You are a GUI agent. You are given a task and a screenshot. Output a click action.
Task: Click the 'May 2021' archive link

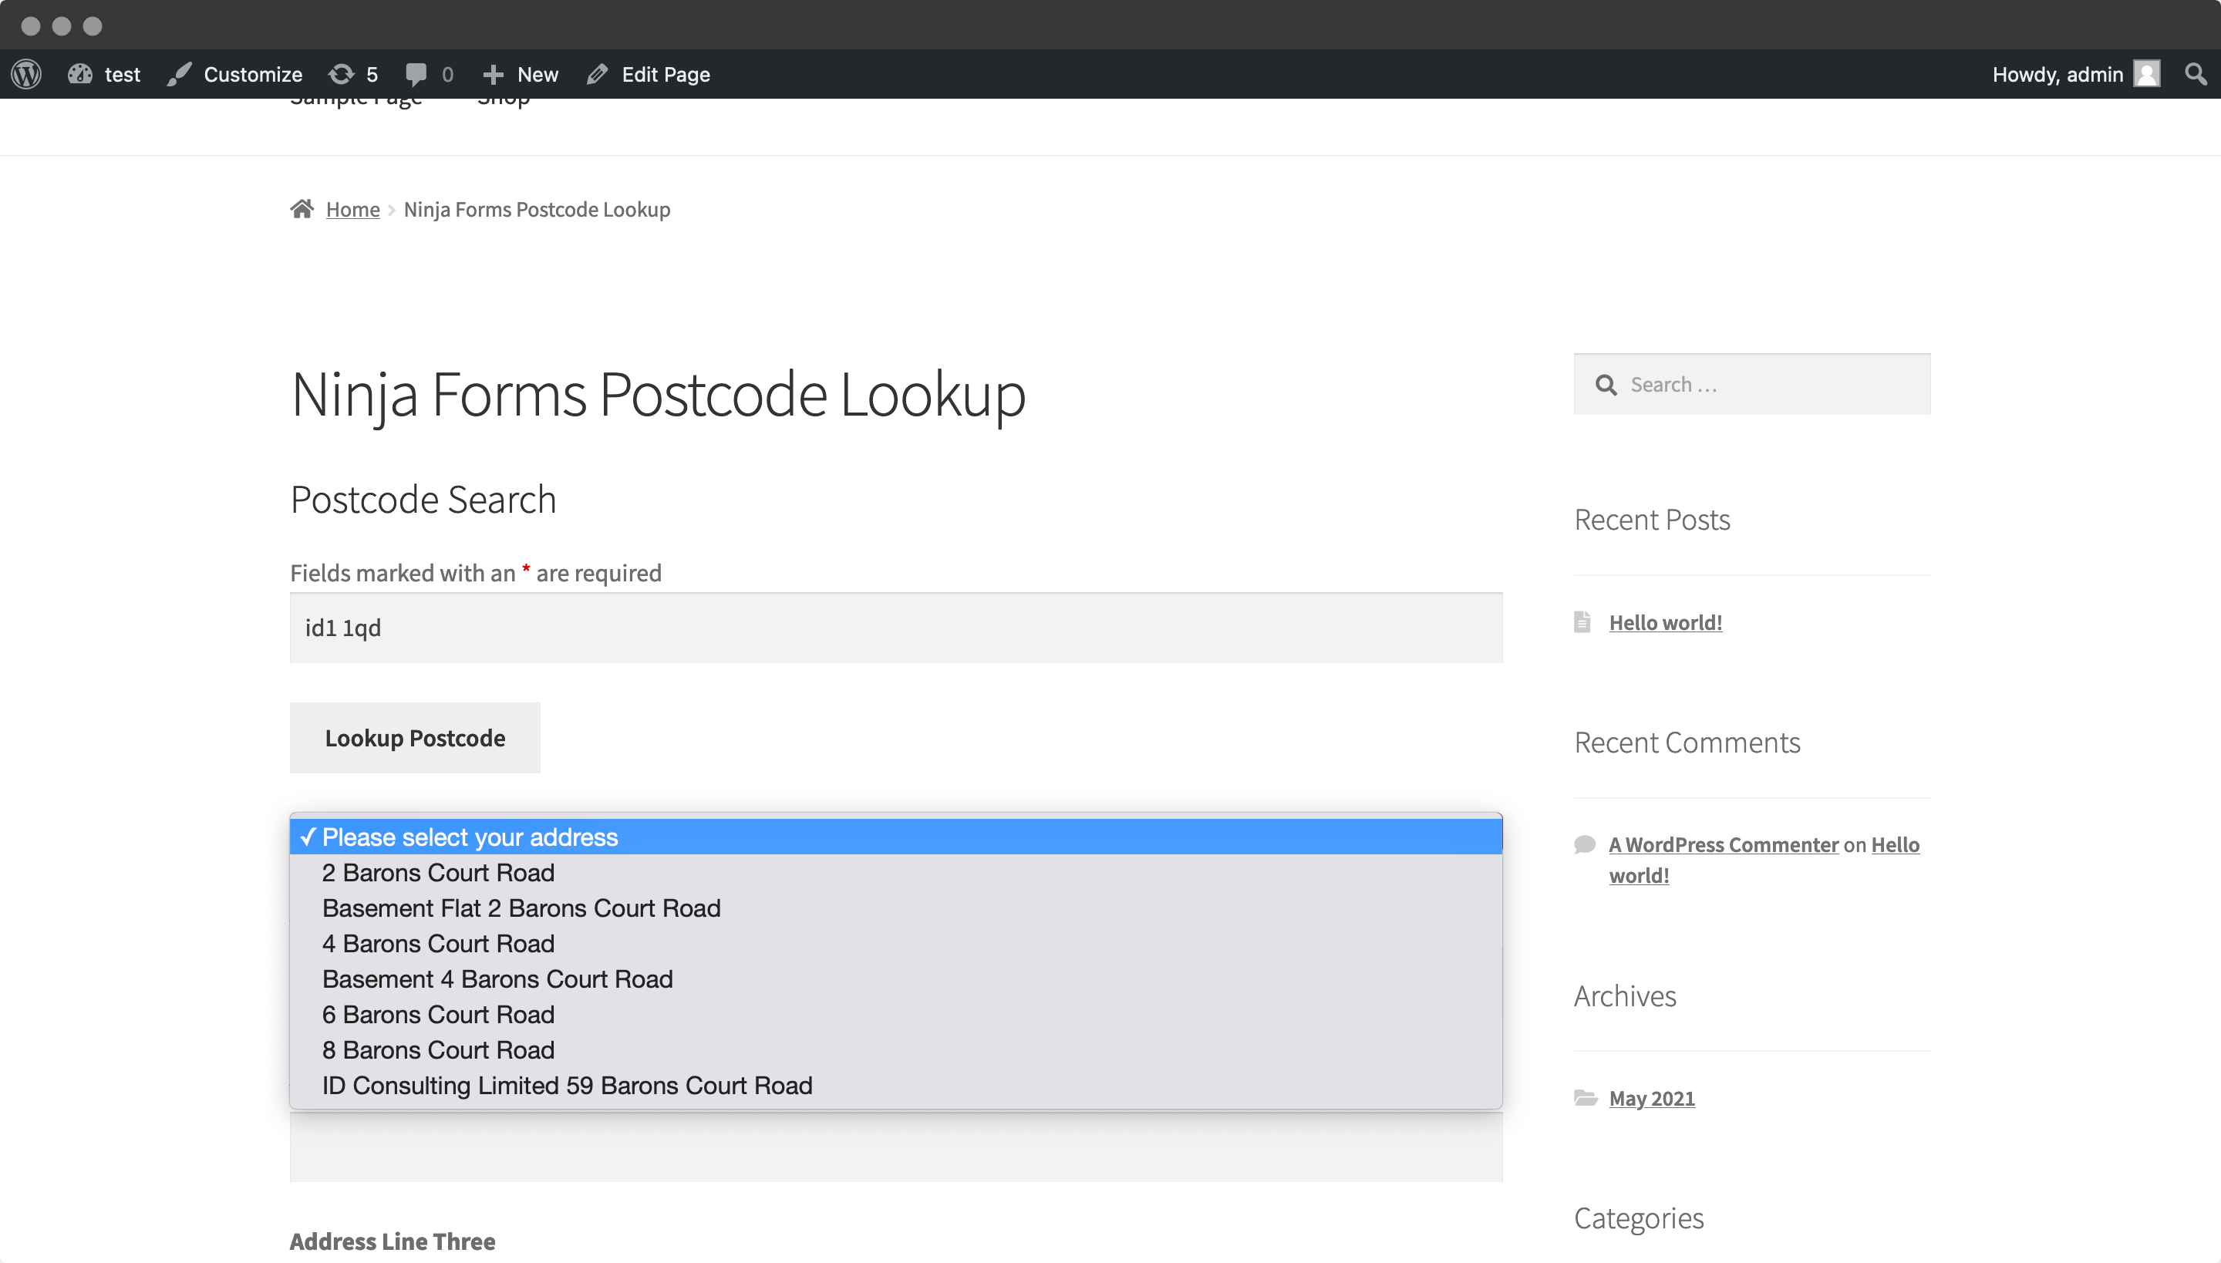1652,1098
